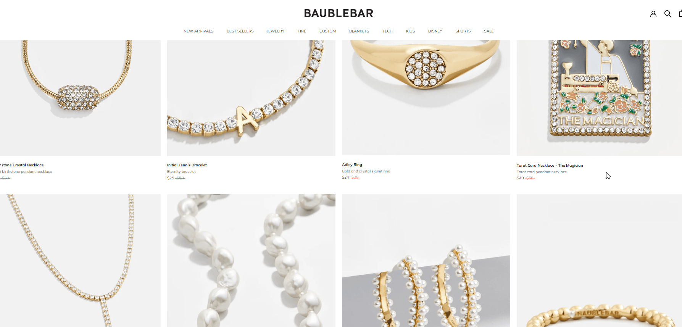Select FINE in the navigation
The height and width of the screenshot is (327, 682).
point(302,31)
